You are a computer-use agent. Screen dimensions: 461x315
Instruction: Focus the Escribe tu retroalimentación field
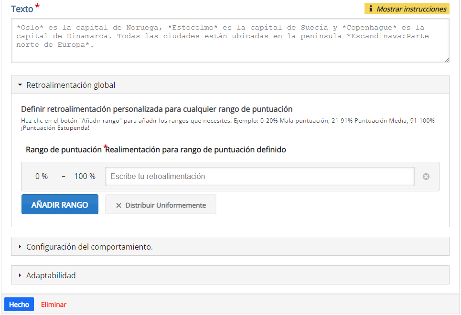coord(259,176)
